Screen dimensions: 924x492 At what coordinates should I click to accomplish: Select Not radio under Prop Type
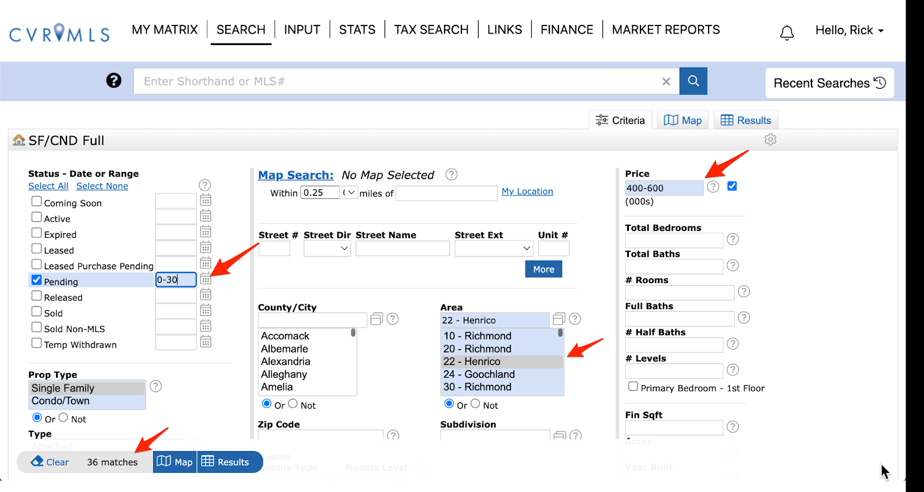(64, 418)
